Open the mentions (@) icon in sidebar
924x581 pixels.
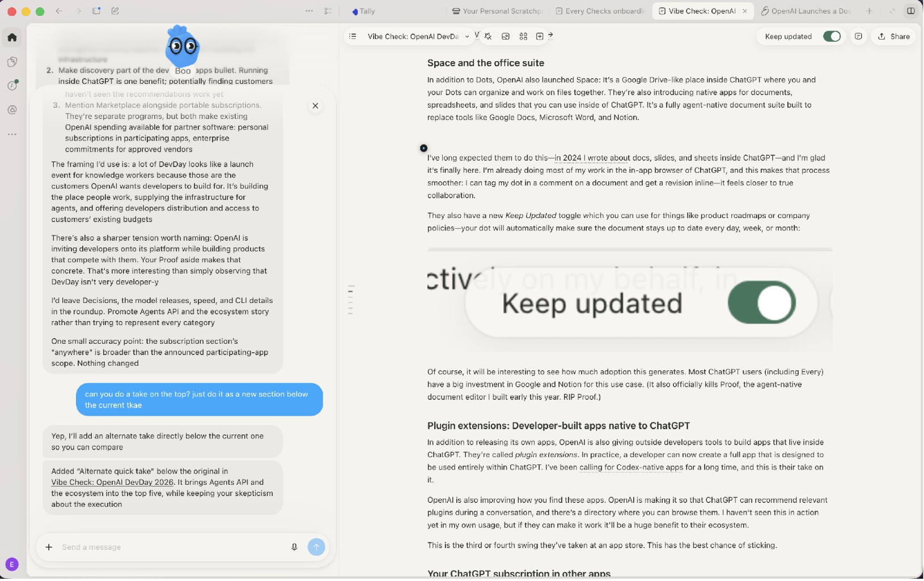click(x=12, y=110)
